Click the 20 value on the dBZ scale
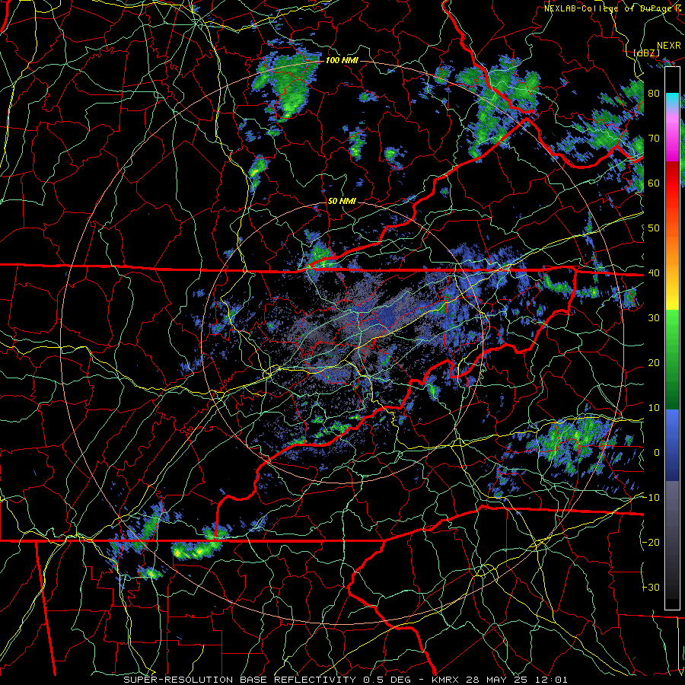This screenshot has width=685, height=685. pyautogui.click(x=654, y=363)
